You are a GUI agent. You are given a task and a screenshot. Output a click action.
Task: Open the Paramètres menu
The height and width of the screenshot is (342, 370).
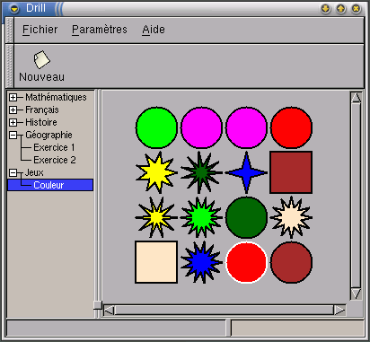(100, 30)
